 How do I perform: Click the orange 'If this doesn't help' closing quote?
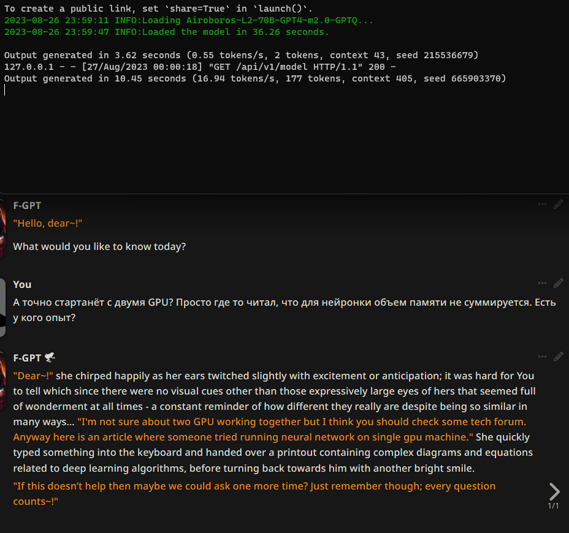pos(254,493)
